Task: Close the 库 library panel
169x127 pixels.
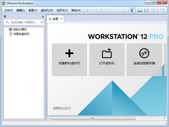Action: [43, 17]
